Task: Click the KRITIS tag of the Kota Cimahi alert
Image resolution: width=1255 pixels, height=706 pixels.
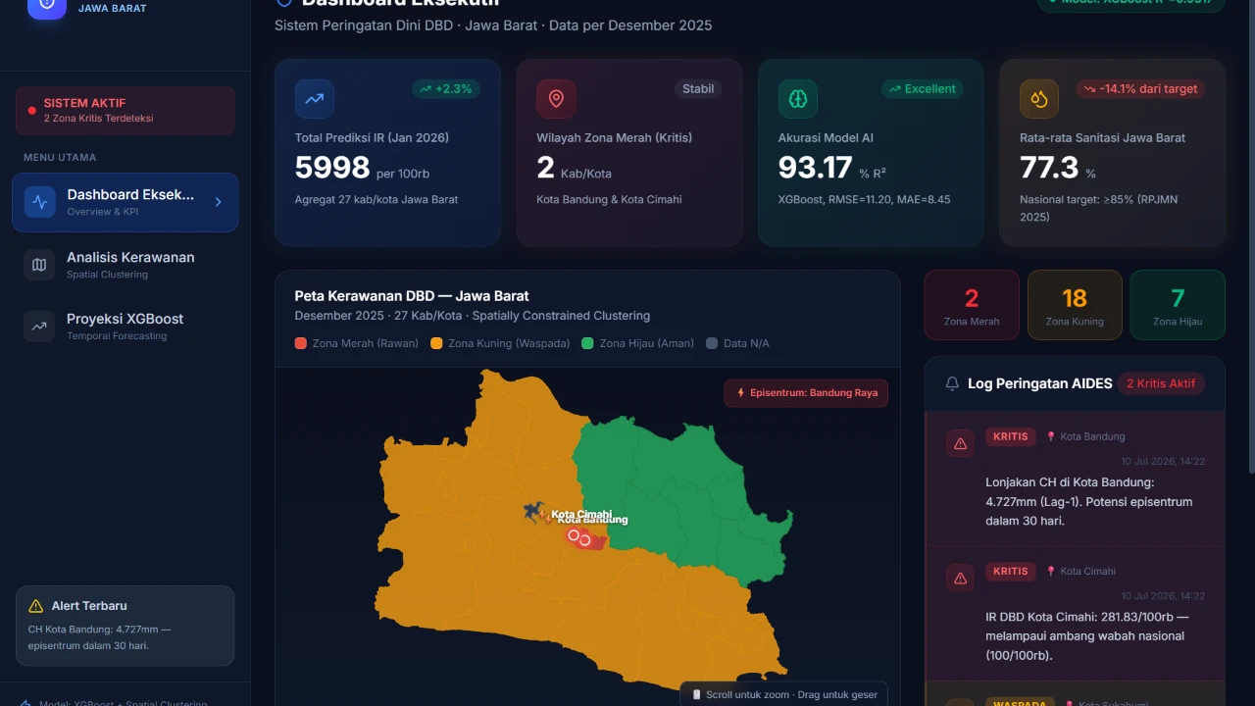Action: point(1011,571)
